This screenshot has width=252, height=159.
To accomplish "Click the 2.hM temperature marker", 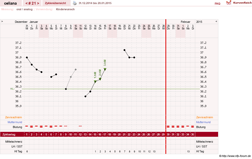I will click(100, 79).
